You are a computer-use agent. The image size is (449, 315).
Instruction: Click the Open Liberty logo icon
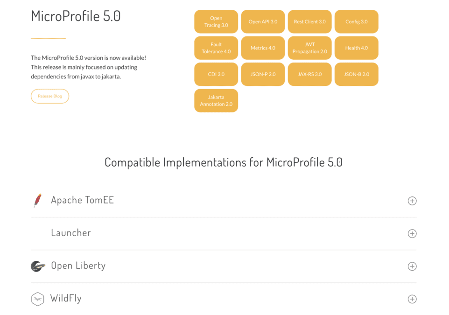tap(37, 266)
